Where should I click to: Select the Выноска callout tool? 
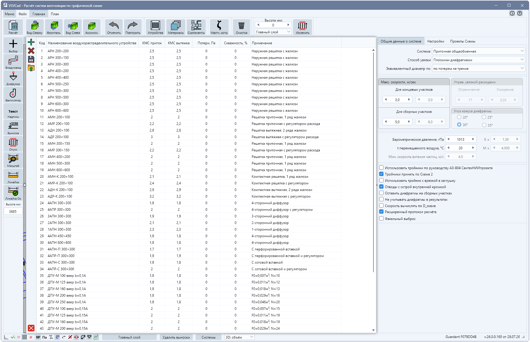(x=13, y=127)
